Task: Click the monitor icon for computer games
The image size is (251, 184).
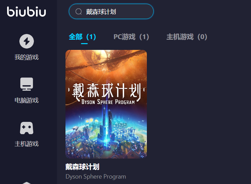Action: [x=26, y=84]
